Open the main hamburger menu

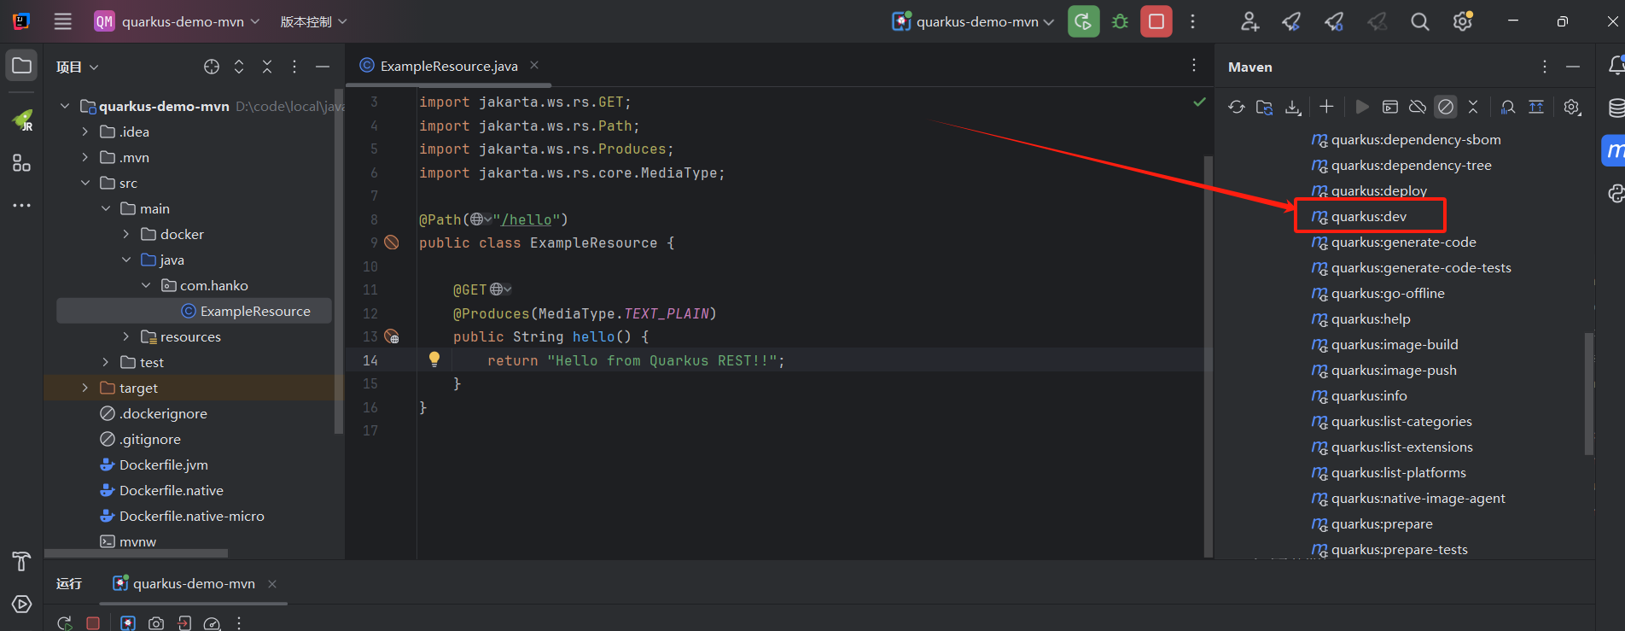pos(63,21)
